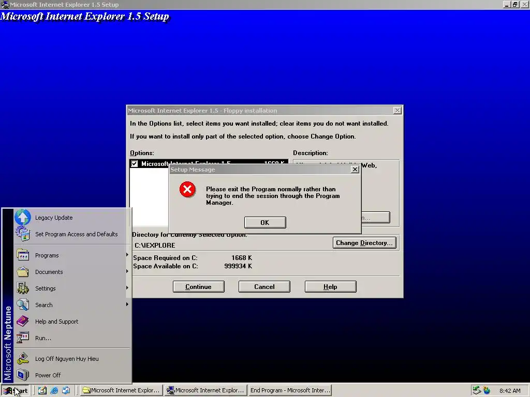Click Continue in the Floppy installation dialog
Viewport: 530px width, 397px height.
pos(198,286)
